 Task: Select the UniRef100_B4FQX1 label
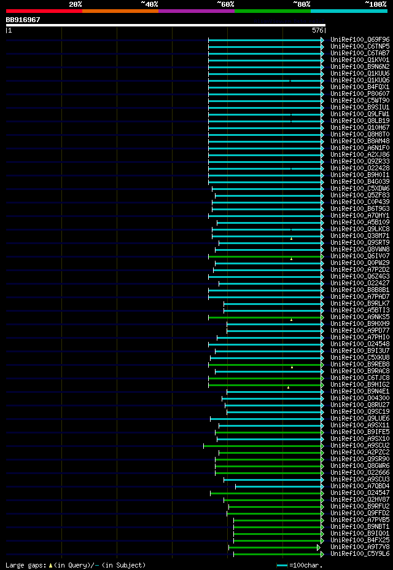point(360,87)
